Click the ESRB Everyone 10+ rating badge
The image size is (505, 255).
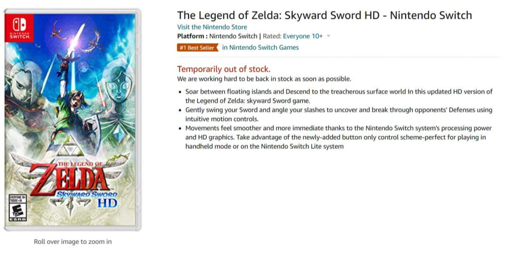pos(16,207)
